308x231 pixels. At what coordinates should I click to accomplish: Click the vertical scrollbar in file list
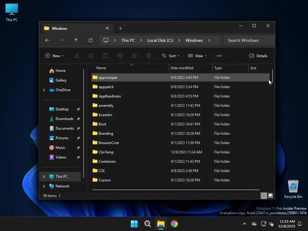273,76
